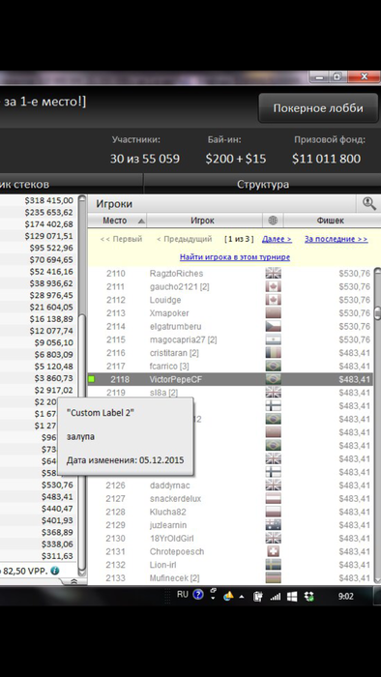Select player Mufinecek [2]

230,578
